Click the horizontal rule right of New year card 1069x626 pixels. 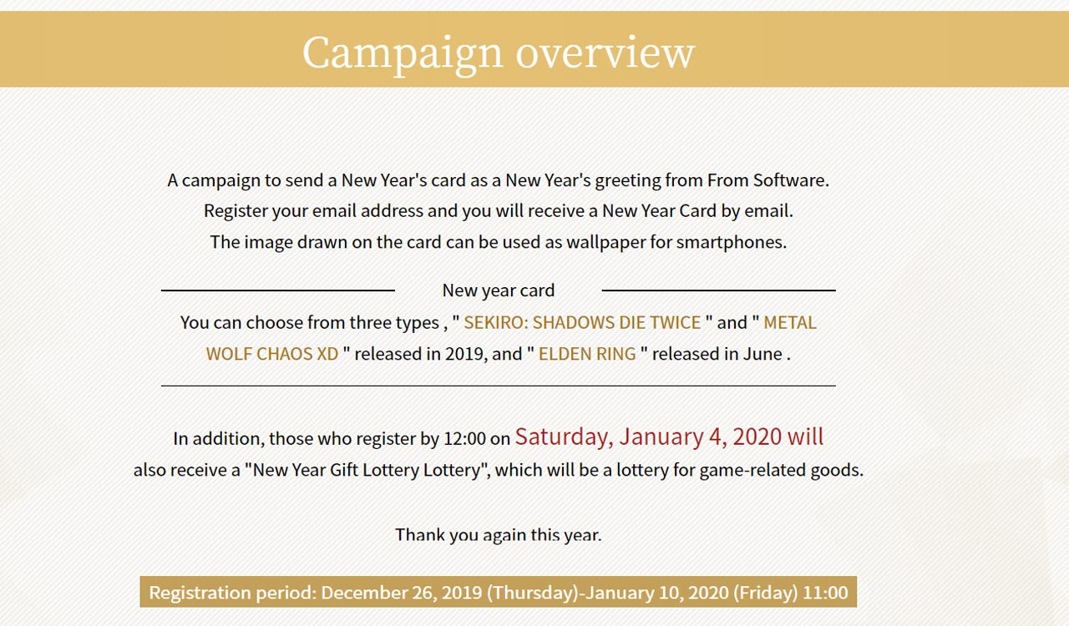coord(718,290)
